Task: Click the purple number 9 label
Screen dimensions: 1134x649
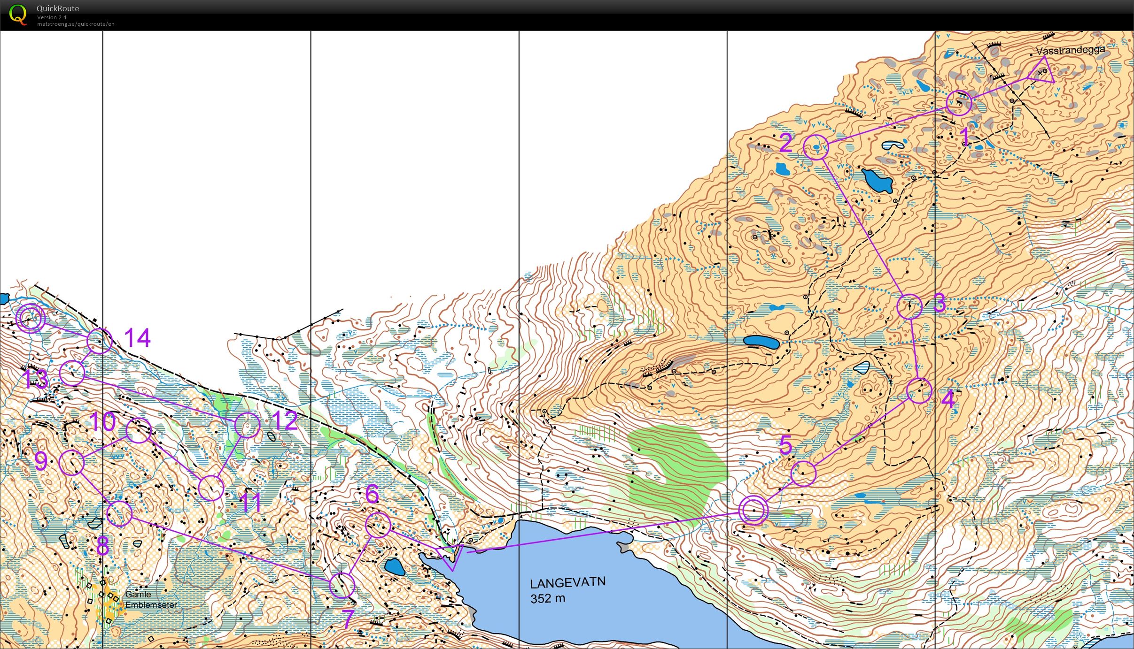Action: click(x=41, y=461)
